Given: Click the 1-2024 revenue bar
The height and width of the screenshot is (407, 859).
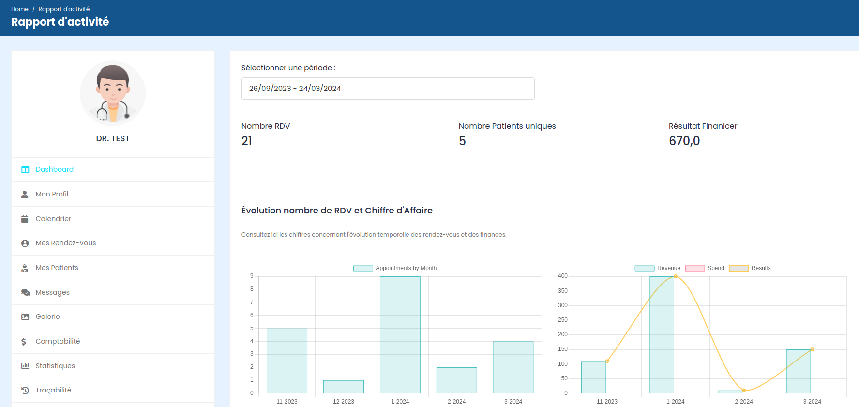Looking at the screenshot, I should (662, 335).
